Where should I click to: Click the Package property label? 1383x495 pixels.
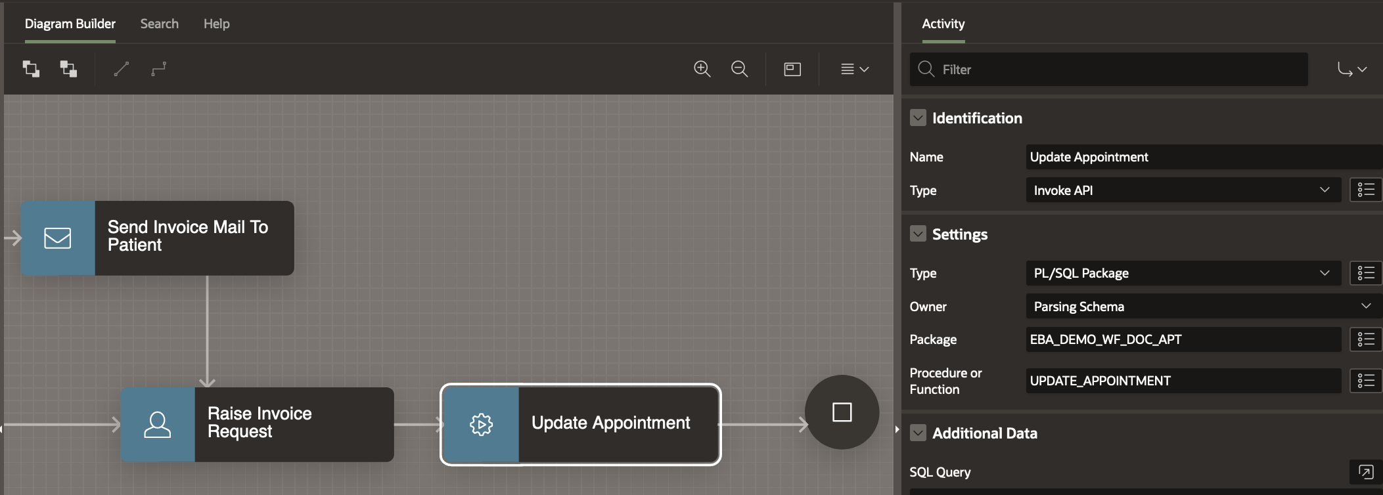click(x=933, y=339)
